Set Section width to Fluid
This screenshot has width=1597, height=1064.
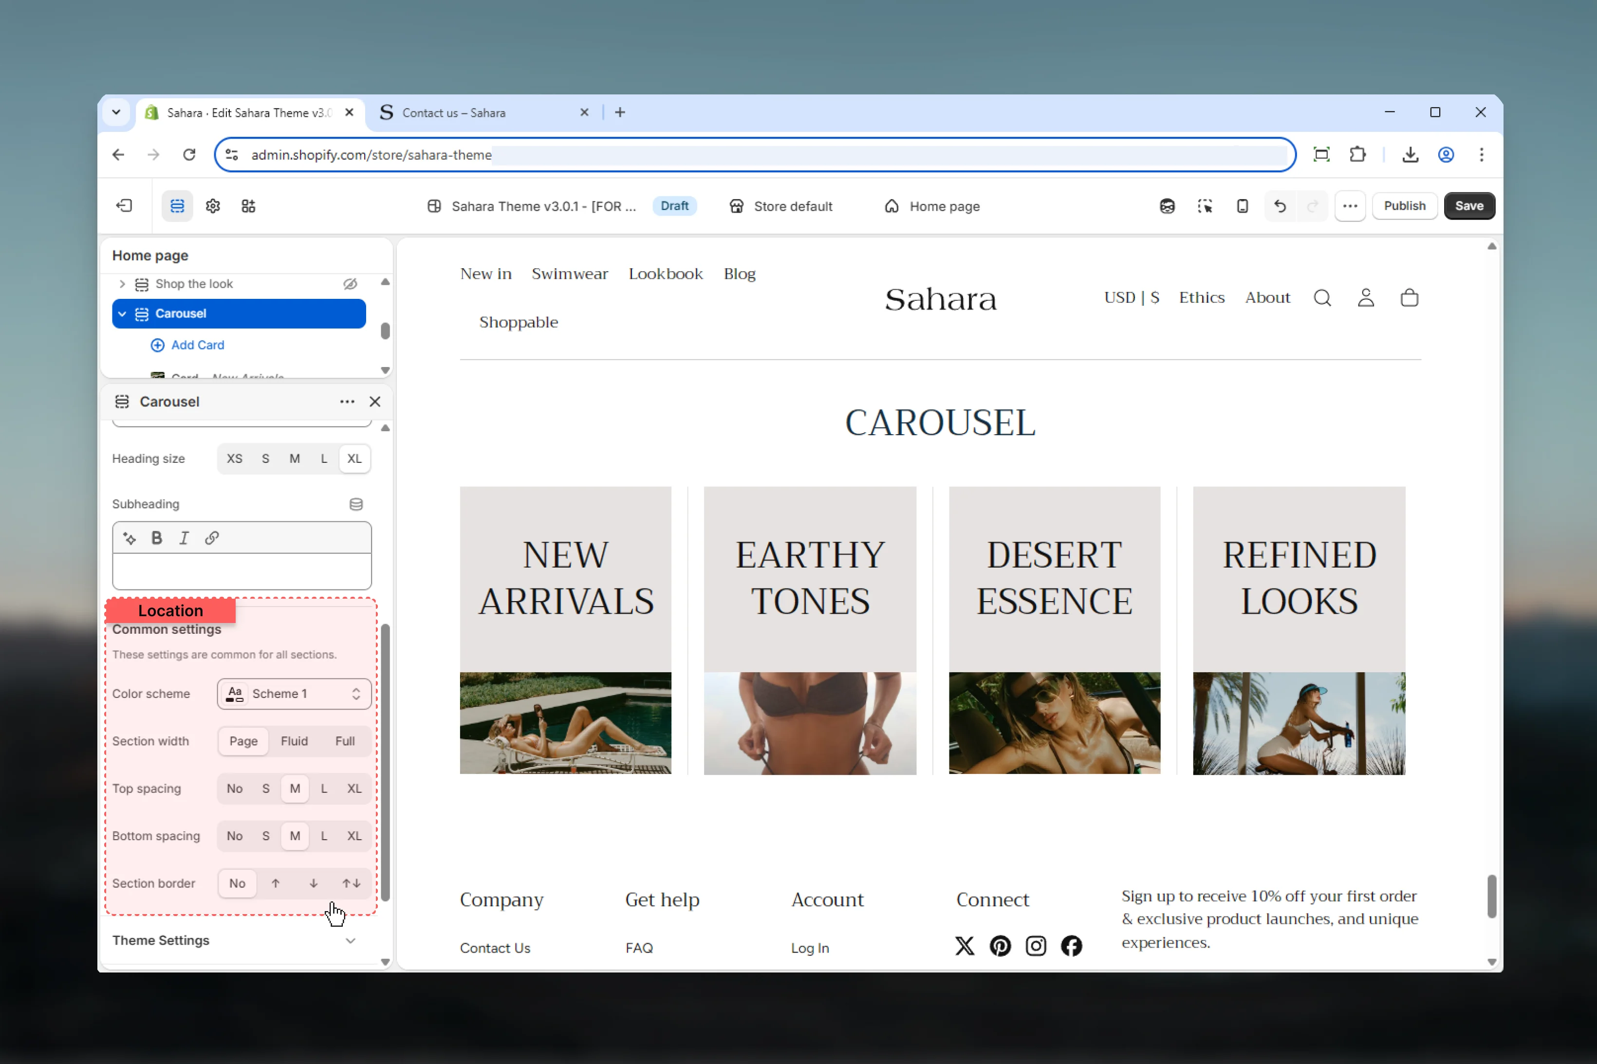coord(295,741)
